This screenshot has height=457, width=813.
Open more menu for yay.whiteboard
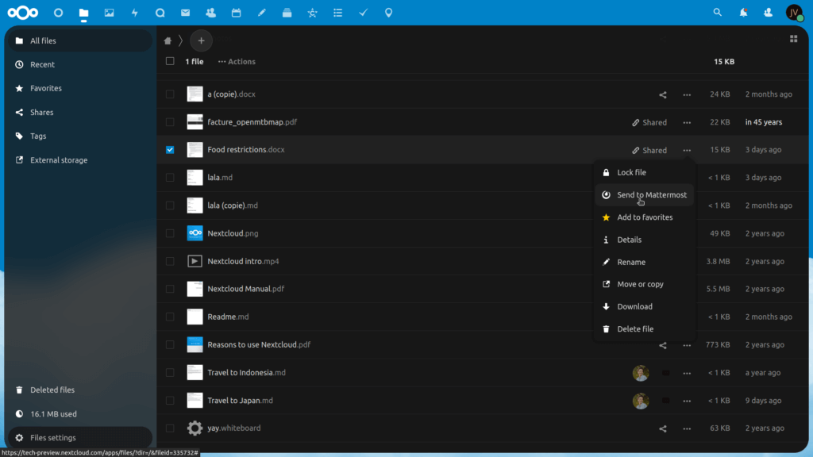click(x=687, y=428)
